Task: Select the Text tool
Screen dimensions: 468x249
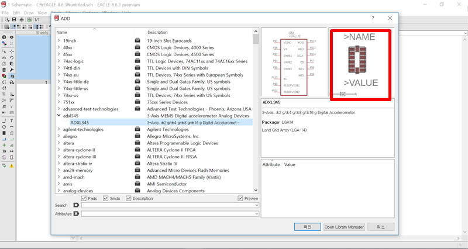Action: click(12, 121)
